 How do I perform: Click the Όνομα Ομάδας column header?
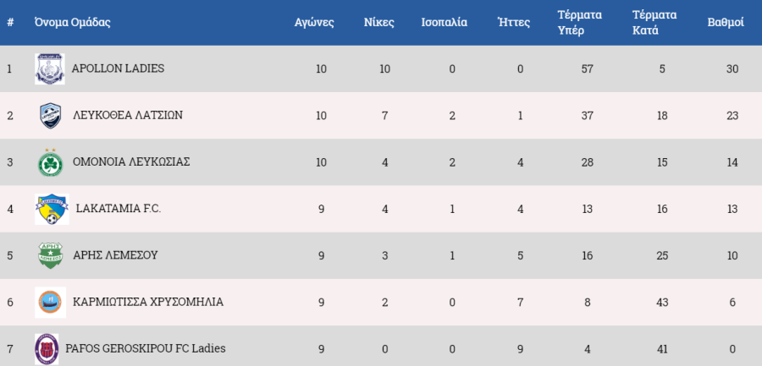click(x=73, y=22)
